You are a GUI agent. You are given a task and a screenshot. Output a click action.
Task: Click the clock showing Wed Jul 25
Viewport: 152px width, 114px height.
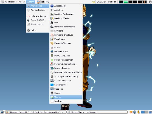click(106, 2)
